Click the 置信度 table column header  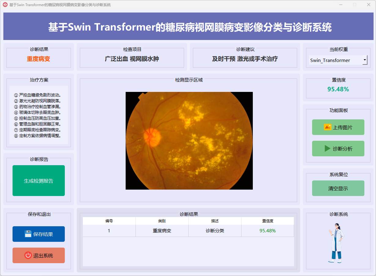267,221
